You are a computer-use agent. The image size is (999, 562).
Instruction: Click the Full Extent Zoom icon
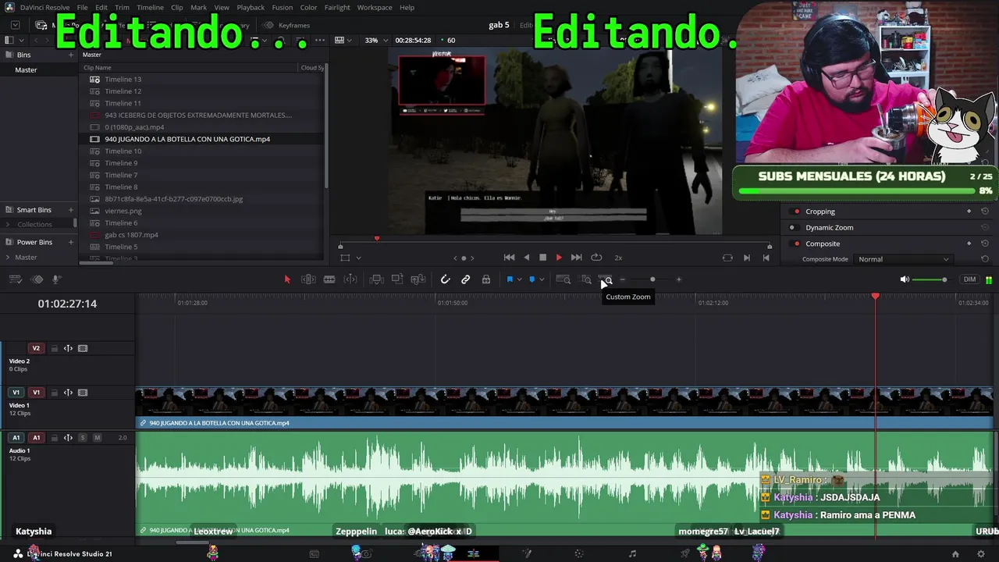[x=563, y=279]
